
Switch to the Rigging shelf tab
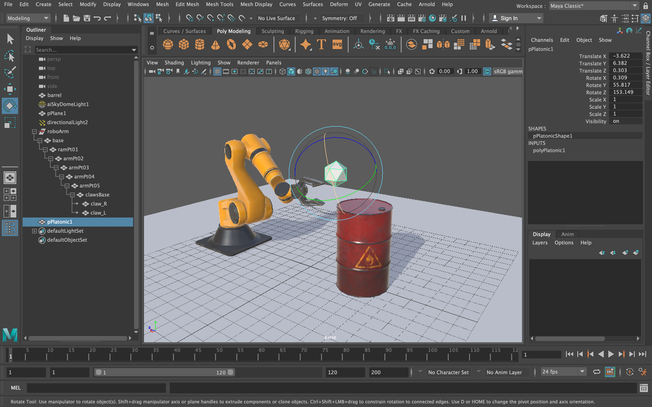pos(304,31)
